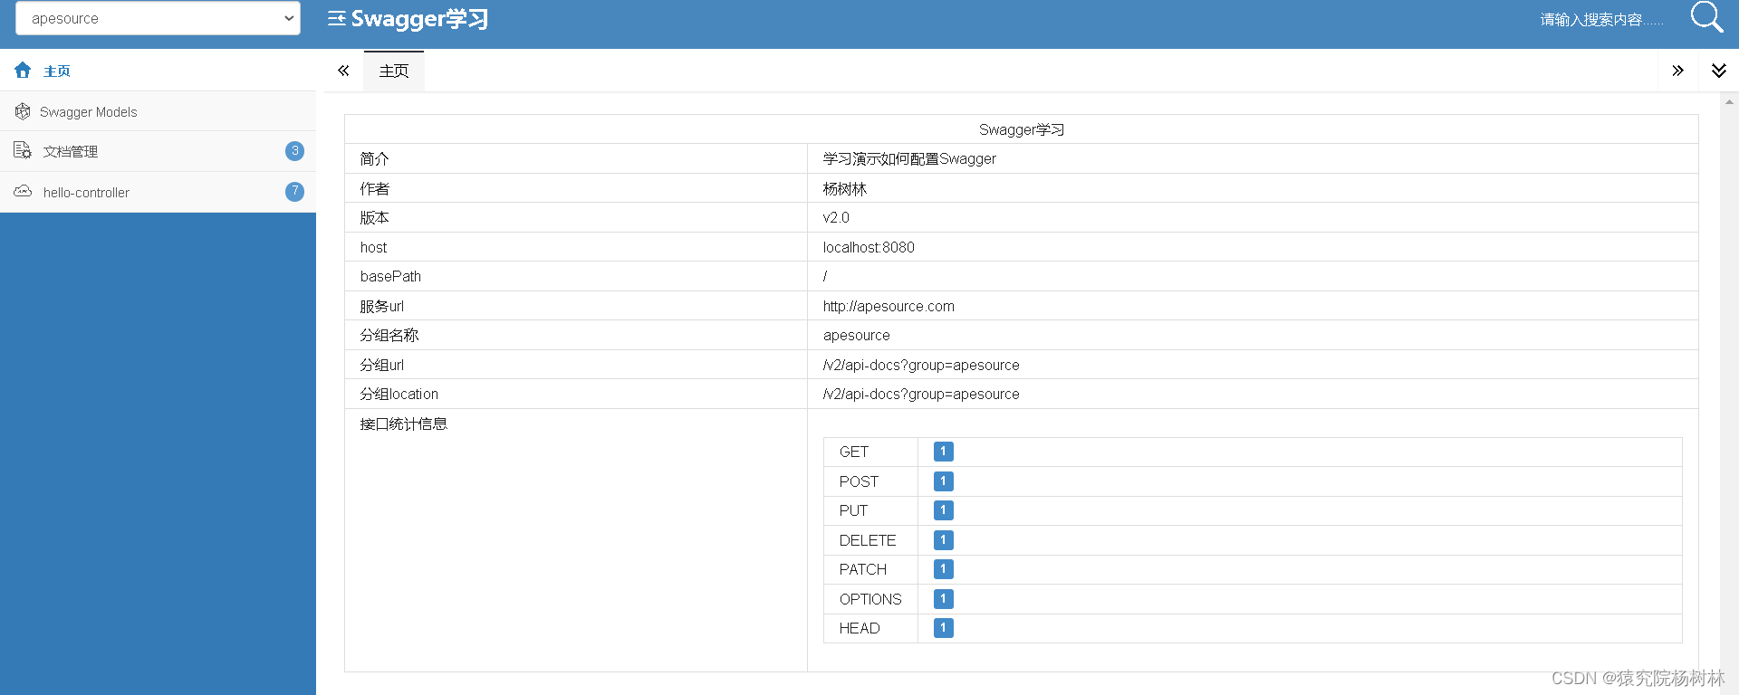This screenshot has width=1739, height=695.
Task: Click the PATCH count badge
Action: [943, 569]
